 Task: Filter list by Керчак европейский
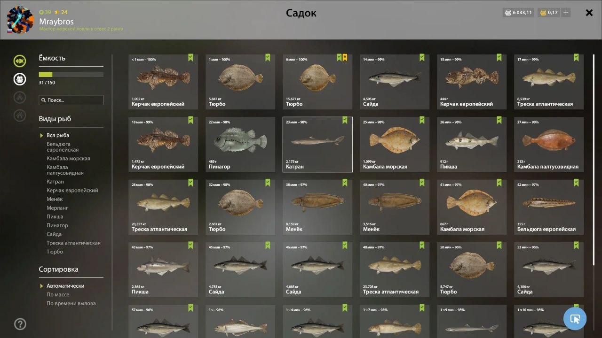72,190
